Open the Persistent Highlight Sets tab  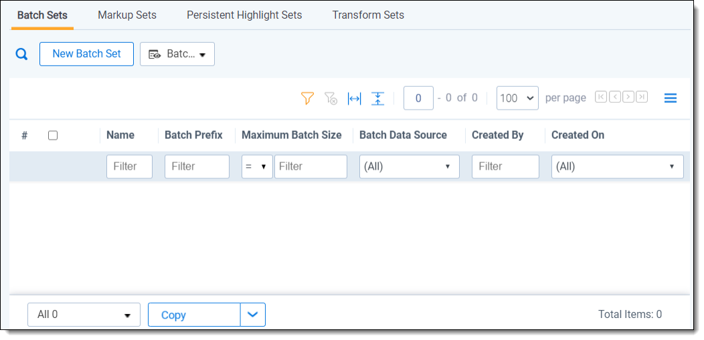(x=244, y=15)
